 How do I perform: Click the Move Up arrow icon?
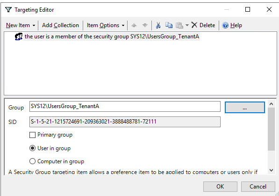pos(134,25)
